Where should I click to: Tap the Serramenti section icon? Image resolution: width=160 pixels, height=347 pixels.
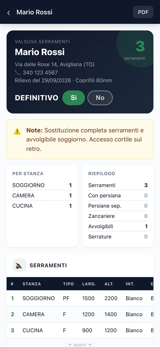coord(19,265)
